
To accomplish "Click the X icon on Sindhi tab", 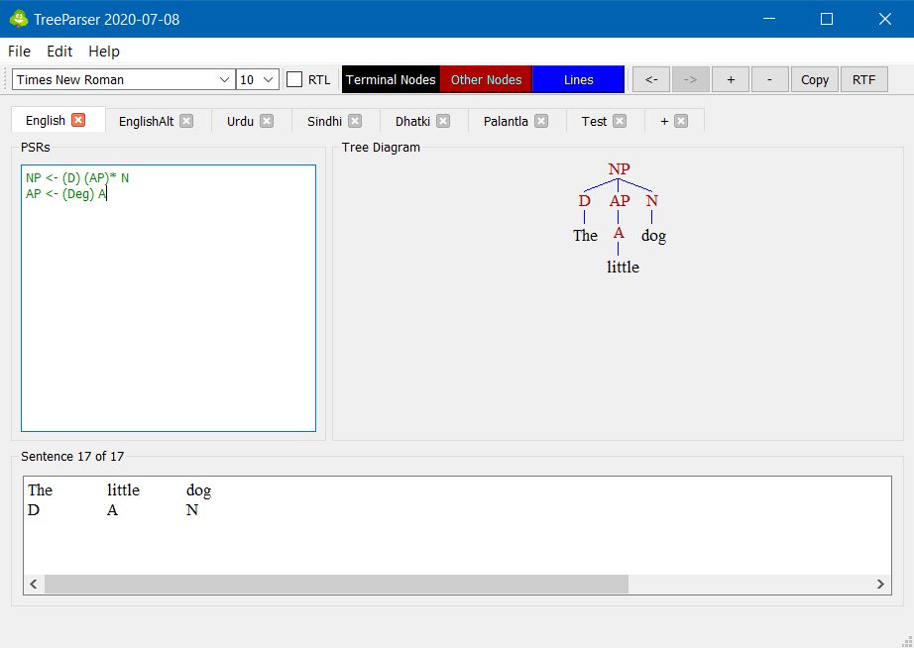I will tap(355, 121).
